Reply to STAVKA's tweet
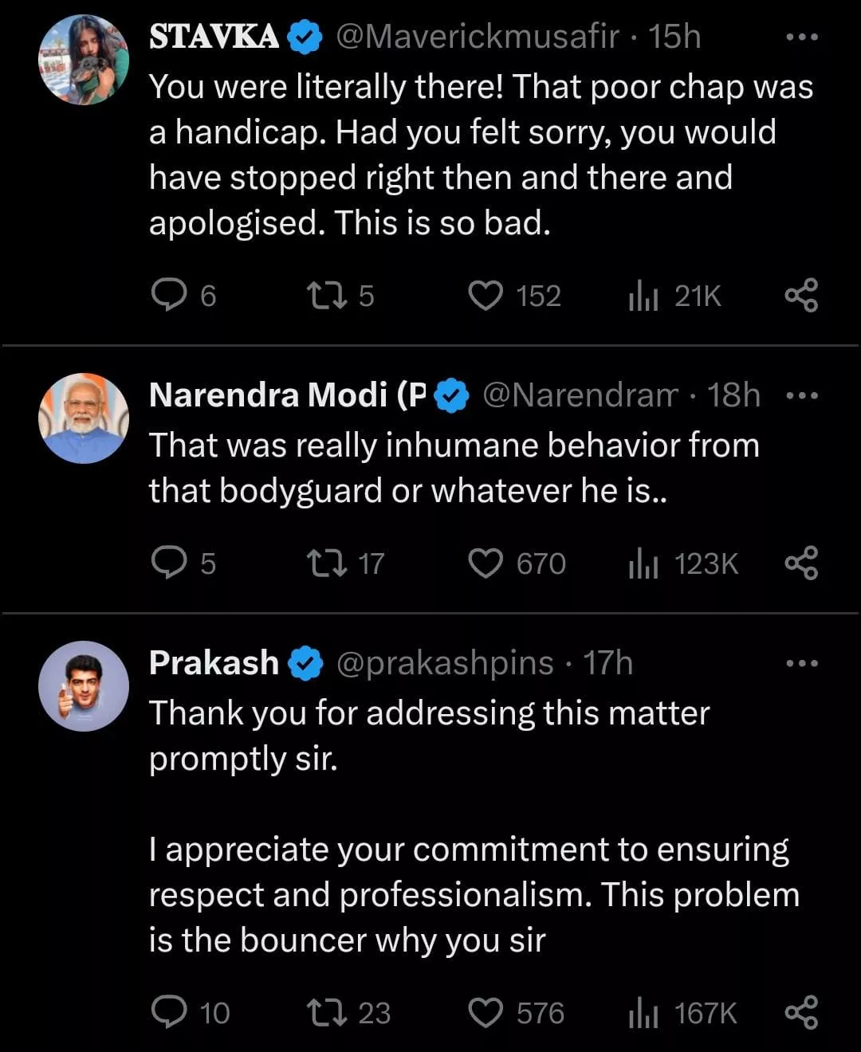 click(x=168, y=296)
